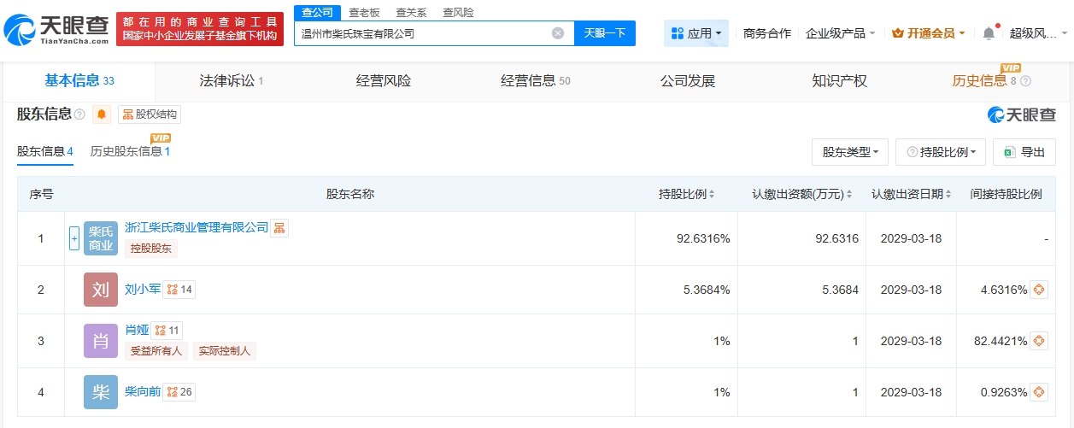View indirect holding chain for 柴向前 0.9263%
Viewport: 1074px width, 428px height.
click(x=1038, y=393)
